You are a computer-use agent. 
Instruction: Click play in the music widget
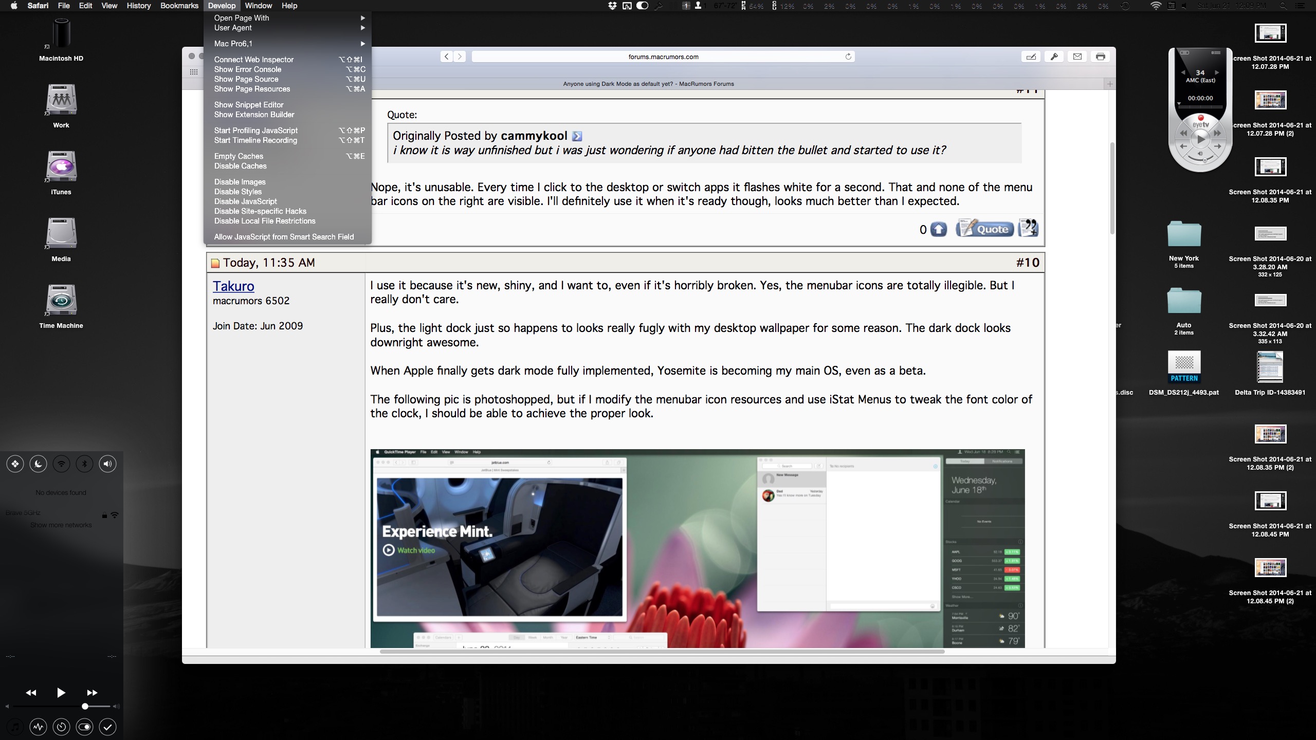(61, 693)
